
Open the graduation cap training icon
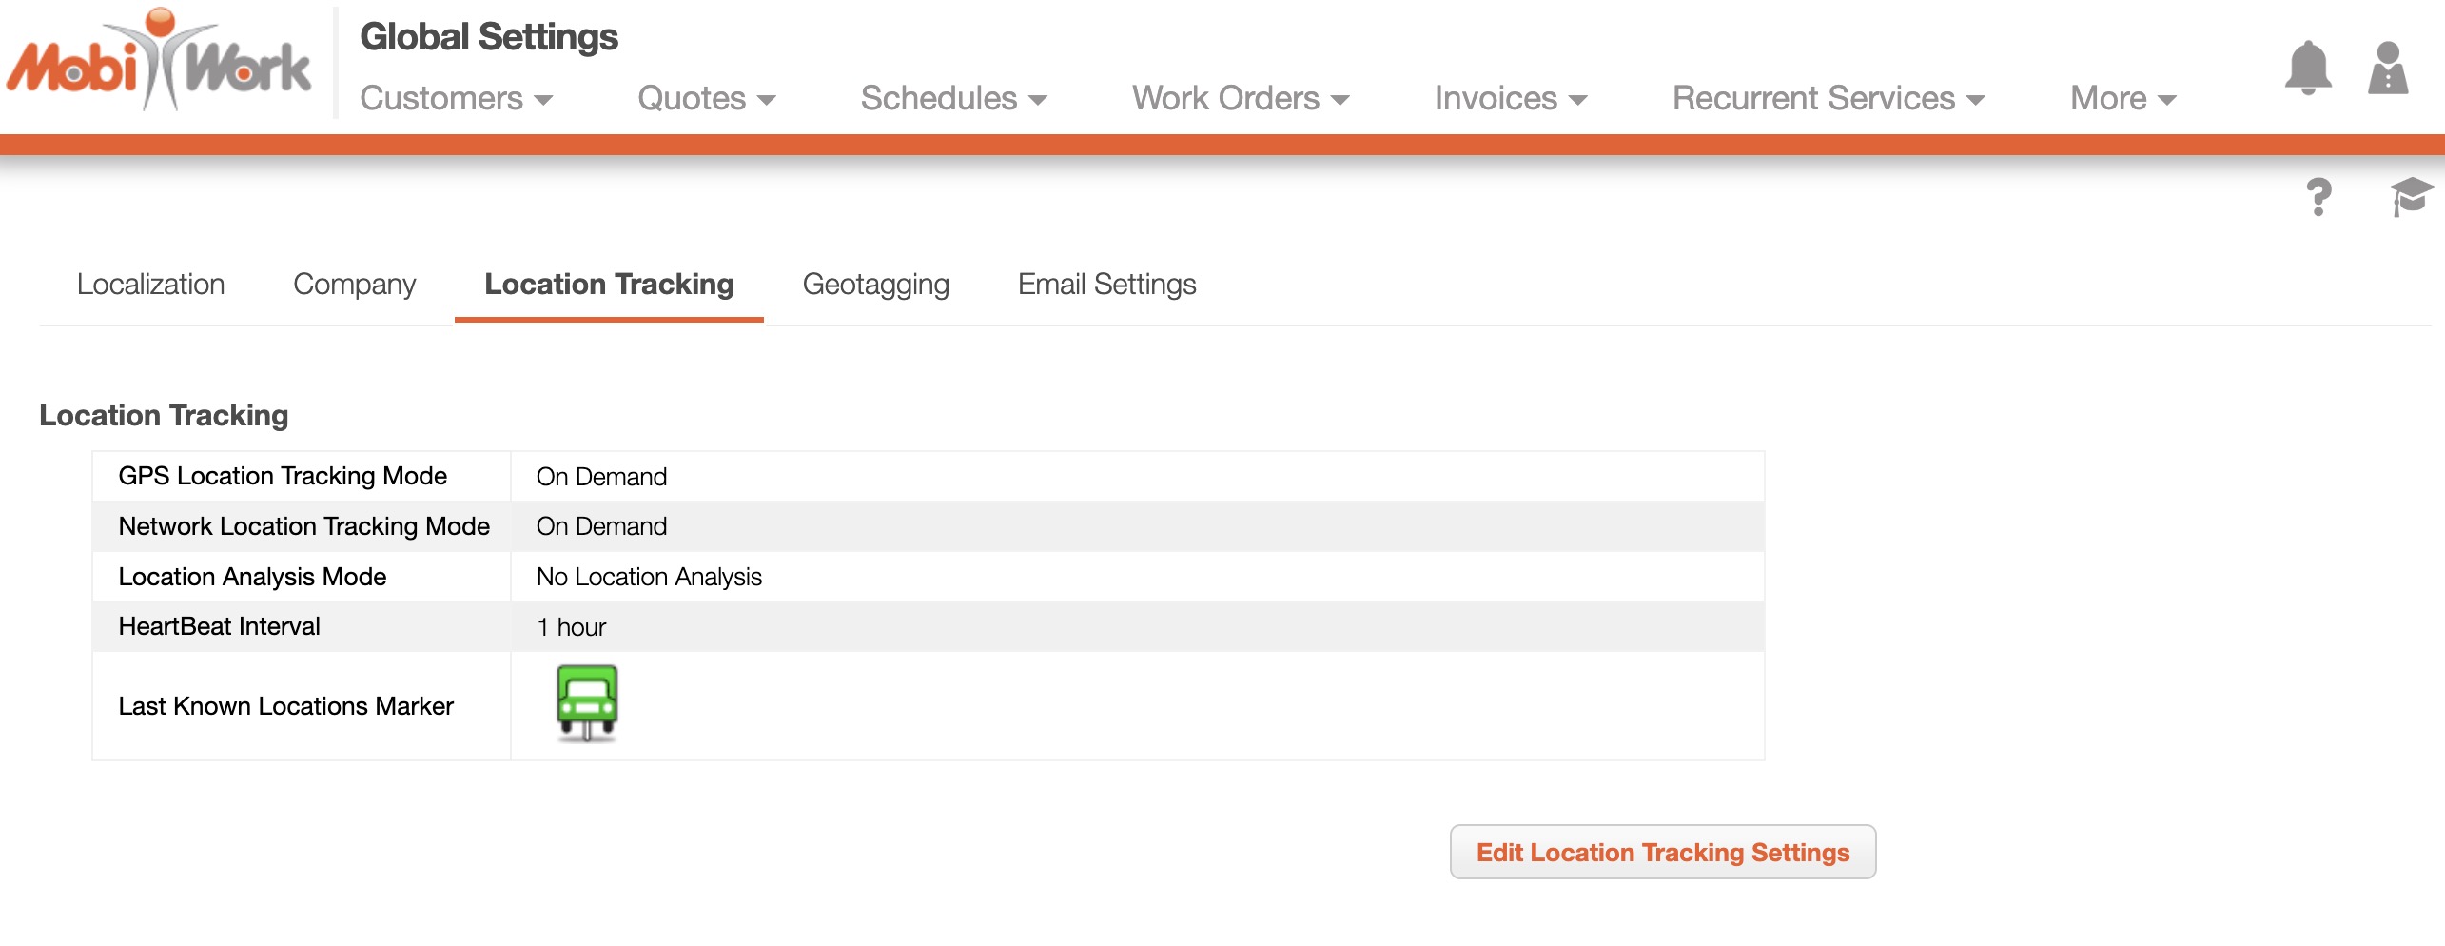[2411, 197]
